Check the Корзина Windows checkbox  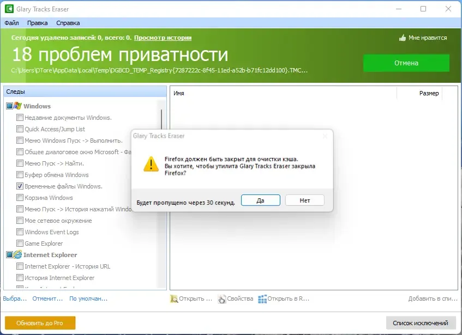pos(20,198)
